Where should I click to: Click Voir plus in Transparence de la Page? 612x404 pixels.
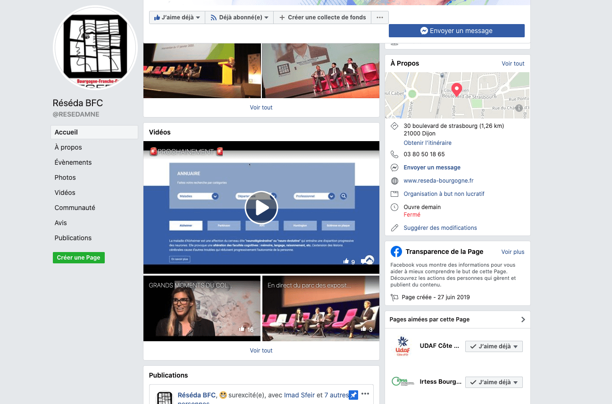tap(513, 252)
